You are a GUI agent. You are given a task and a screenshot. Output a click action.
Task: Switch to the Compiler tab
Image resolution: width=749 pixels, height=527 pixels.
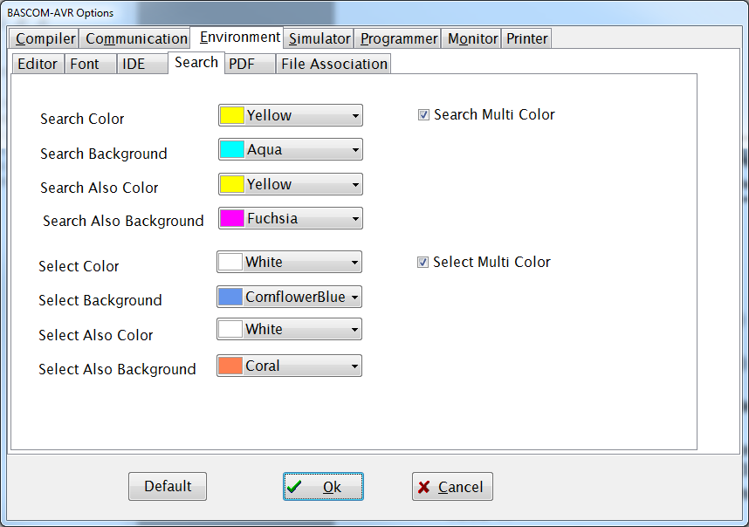pos(45,38)
